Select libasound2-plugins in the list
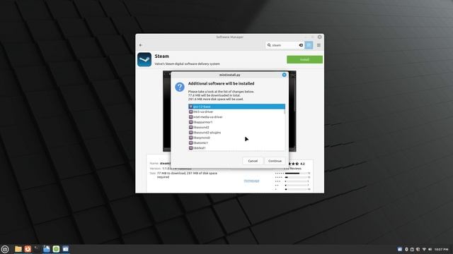 pos(236,133)
